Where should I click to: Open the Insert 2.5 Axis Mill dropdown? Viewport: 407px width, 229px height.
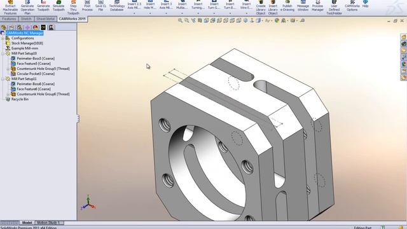coord(134,13)
